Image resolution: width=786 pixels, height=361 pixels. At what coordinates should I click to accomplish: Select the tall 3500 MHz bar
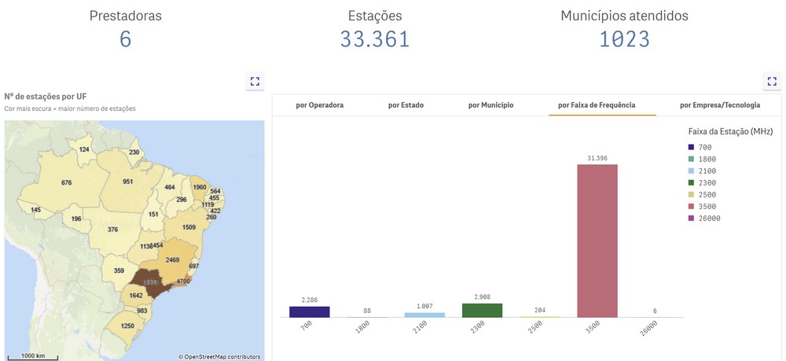597,240
